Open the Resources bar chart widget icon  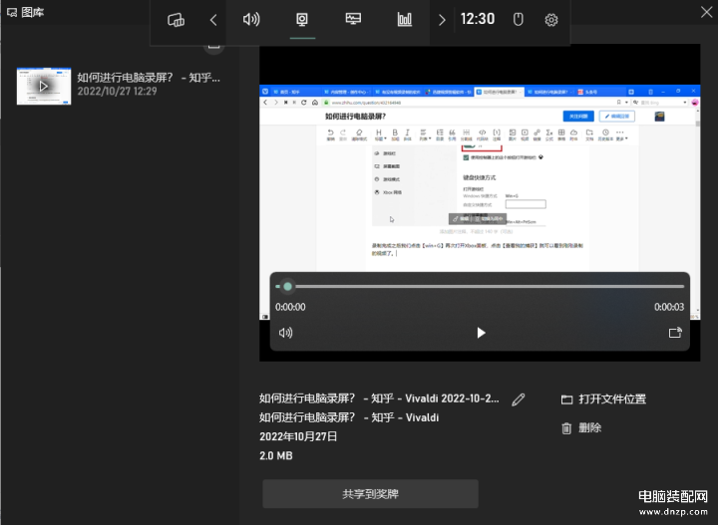pos(404,19)
